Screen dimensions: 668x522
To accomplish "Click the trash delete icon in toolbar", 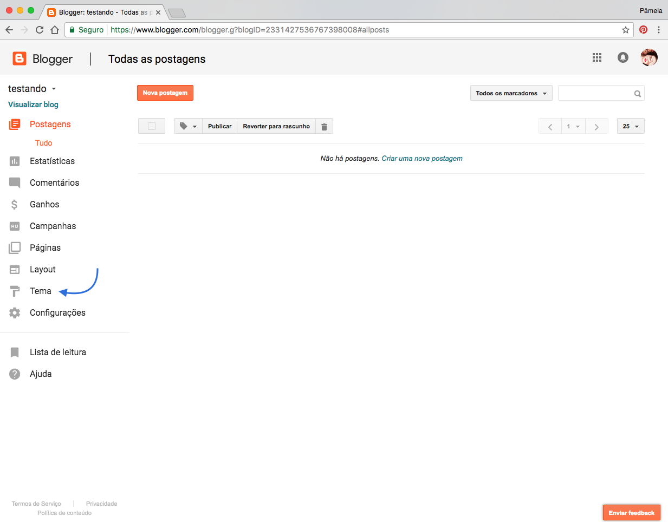I will 324,127.
